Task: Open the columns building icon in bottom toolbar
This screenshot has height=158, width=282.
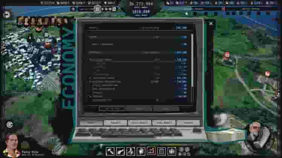Action: point(172,151)
